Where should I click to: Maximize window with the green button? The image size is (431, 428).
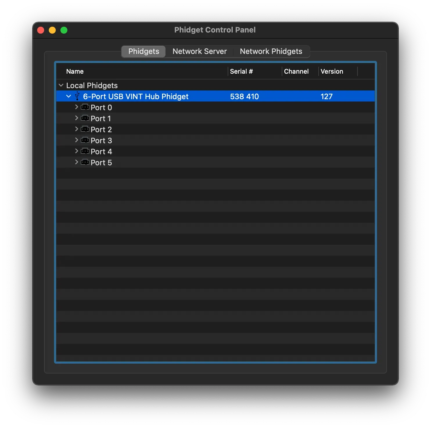[x=64, y=30]
